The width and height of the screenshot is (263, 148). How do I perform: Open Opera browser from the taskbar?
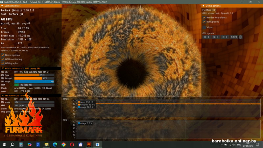click(72, 144)
